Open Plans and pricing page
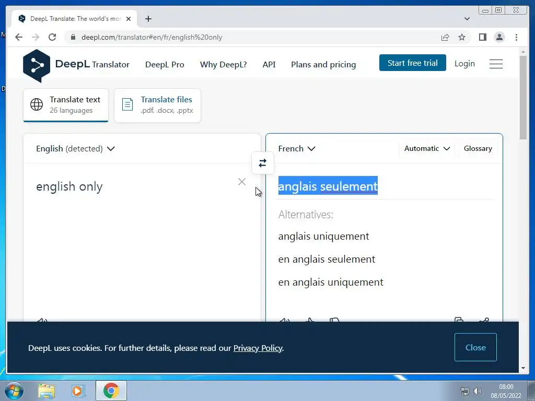This screenshot has height=401, width=535. tap(323, 64)
